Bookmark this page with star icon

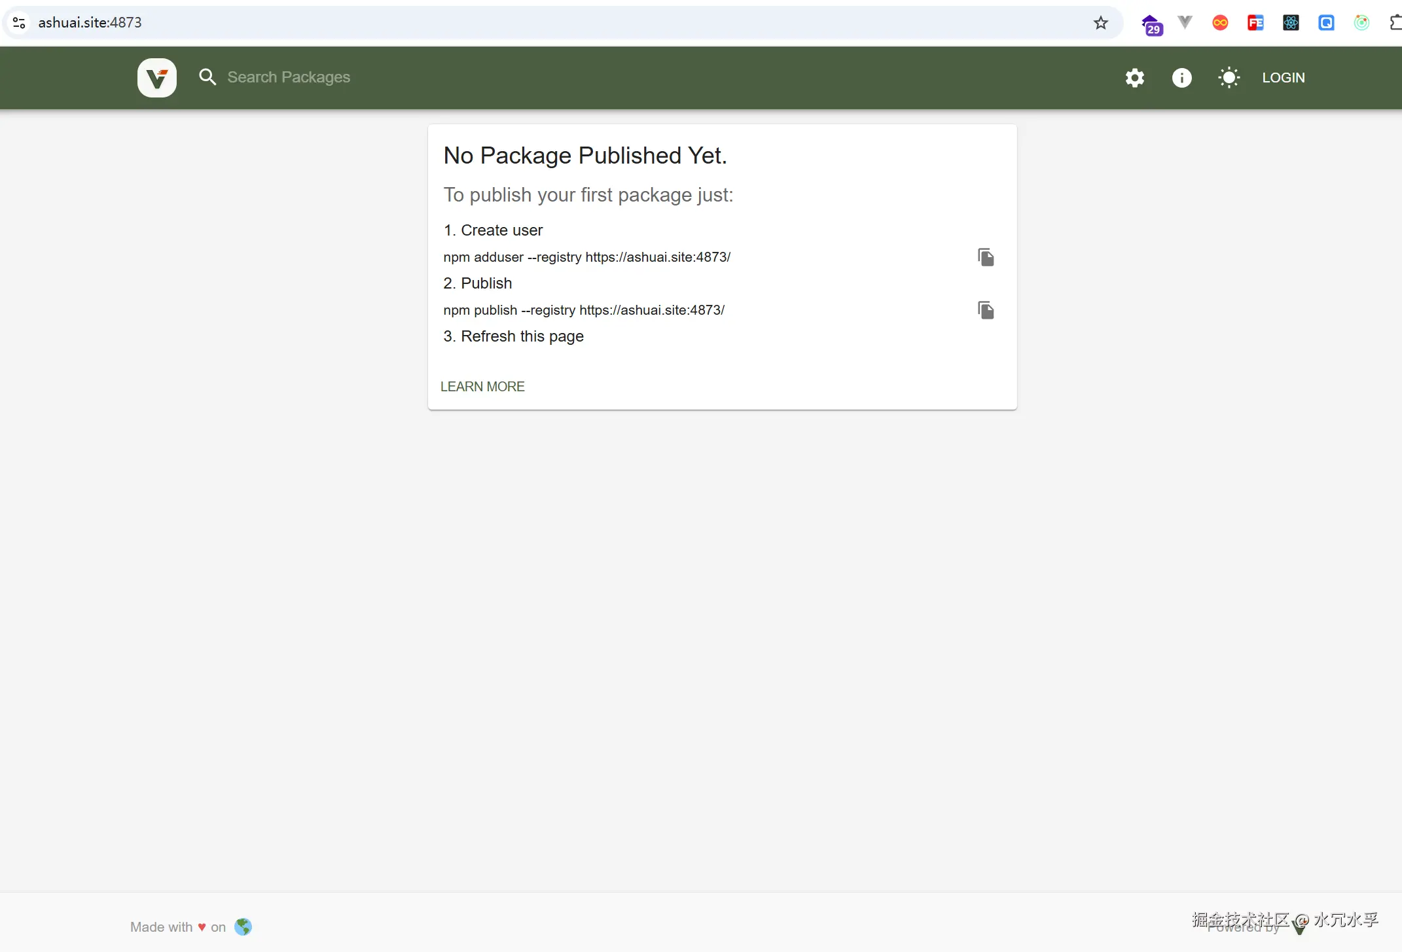pos(1100,23)
